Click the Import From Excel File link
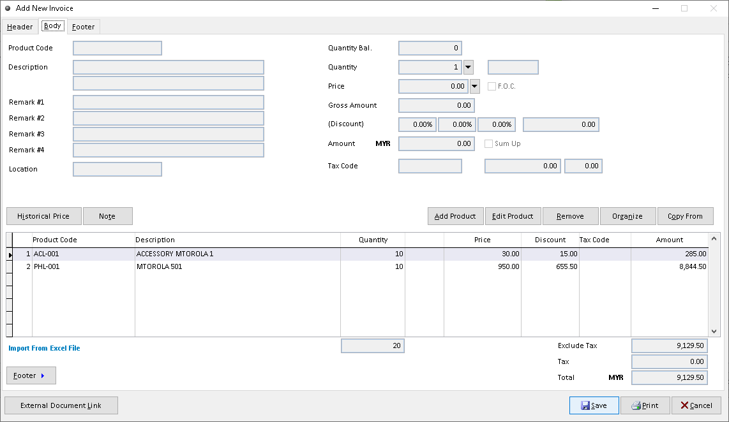Image resolution: width=729 pixels, height=422 pixels. [44, 348]
